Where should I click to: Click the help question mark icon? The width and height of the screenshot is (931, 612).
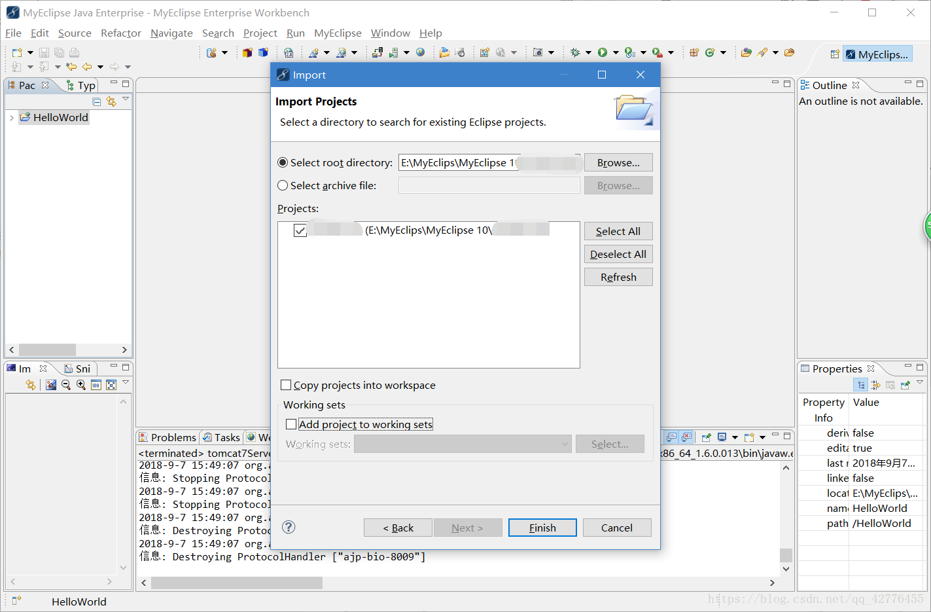pos(289,527)
